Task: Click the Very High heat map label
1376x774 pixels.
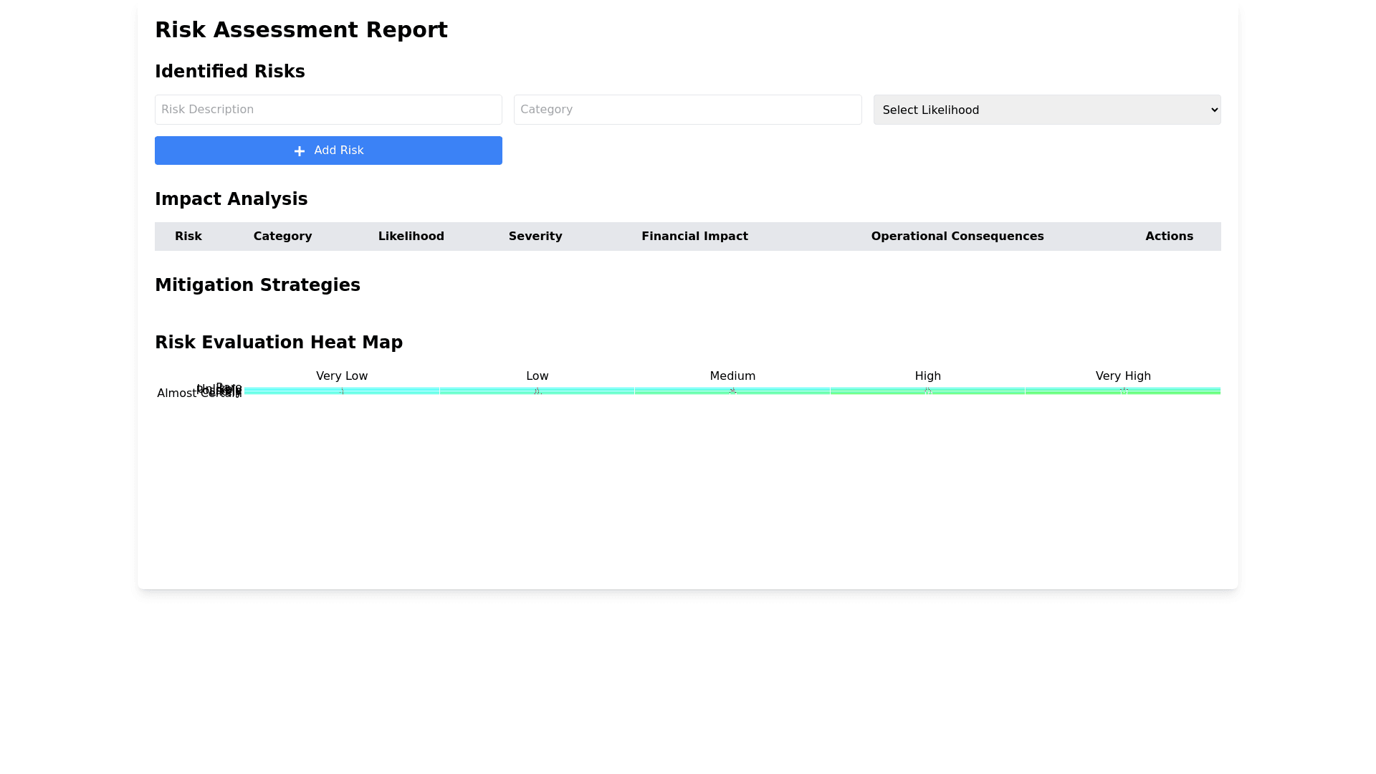Action: coord(1122,376)
